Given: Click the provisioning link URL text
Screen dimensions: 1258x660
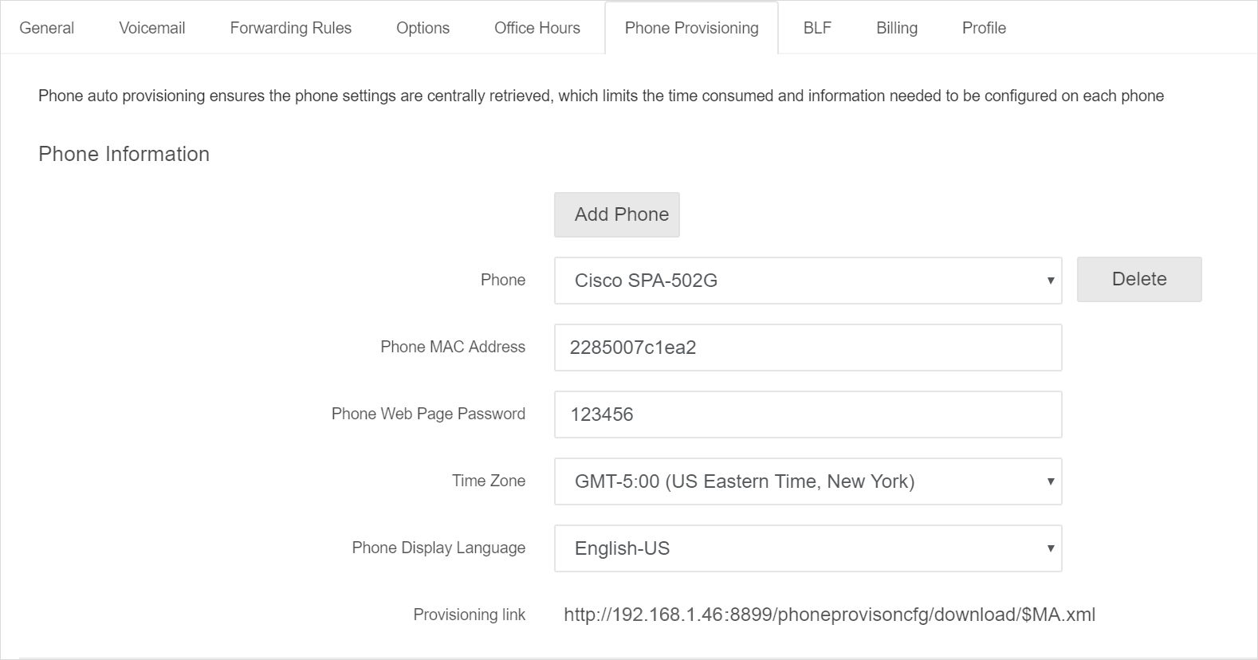Looking at the screenshot, I should coord(829,615).
